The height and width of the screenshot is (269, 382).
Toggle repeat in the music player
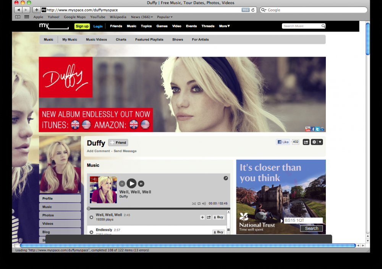[199, 204]
